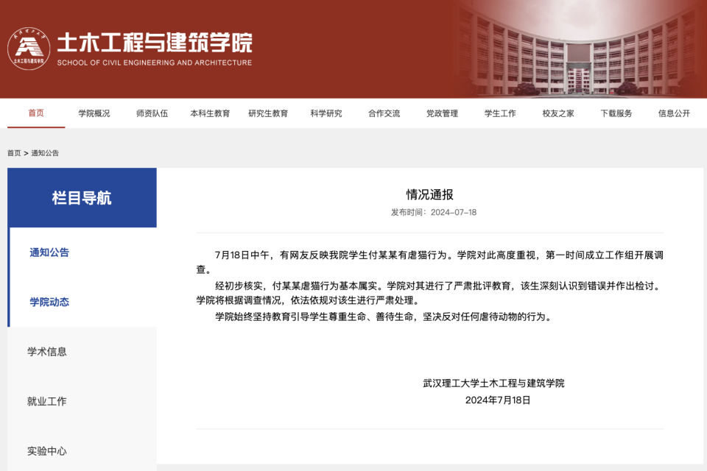Open the 学院概况 menu item
Image resolution: width=707 pixels, height=471 pixels.
[94, 113]
